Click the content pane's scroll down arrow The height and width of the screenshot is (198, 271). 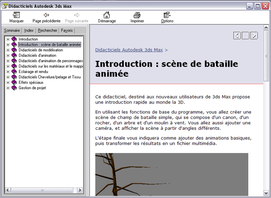(266, 193)
